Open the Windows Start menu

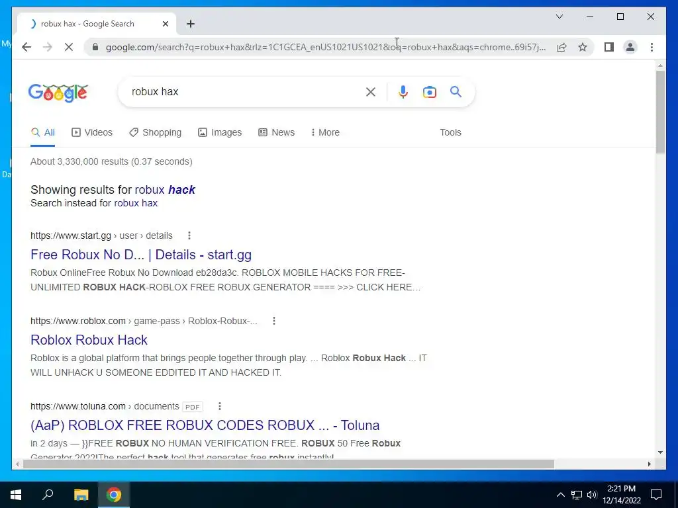pos(16,495)
